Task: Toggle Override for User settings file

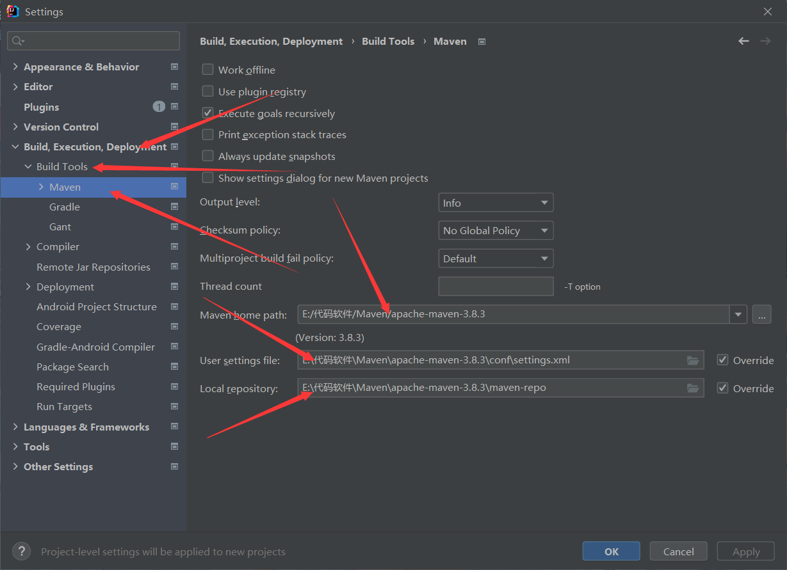Action: click(722, 360)
